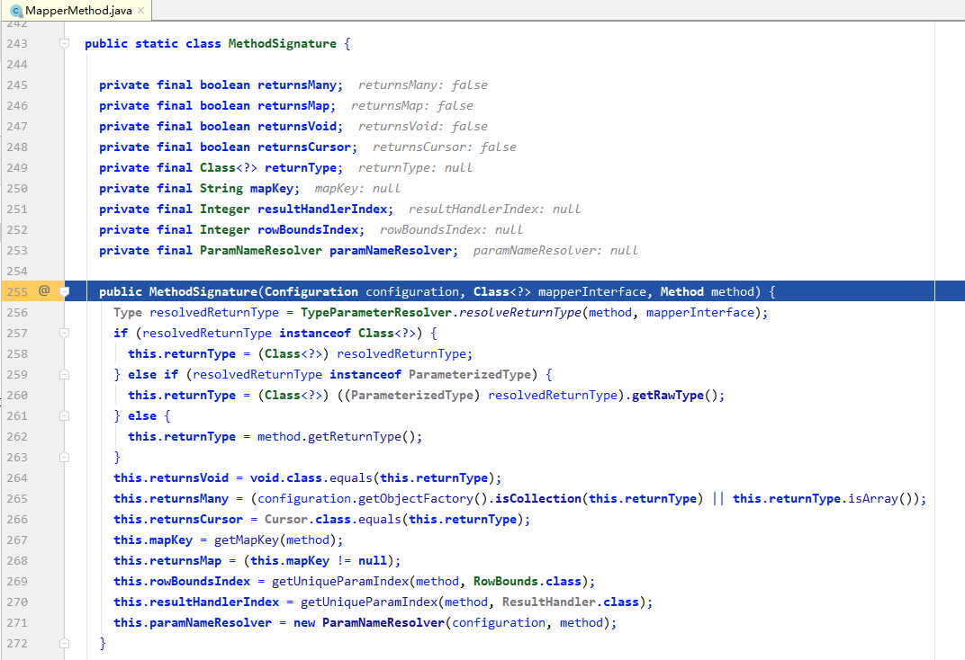Click the rowBoundsIndex field on line 252
965x660 pixels.
pyautogui.click(x=308, y=230)
